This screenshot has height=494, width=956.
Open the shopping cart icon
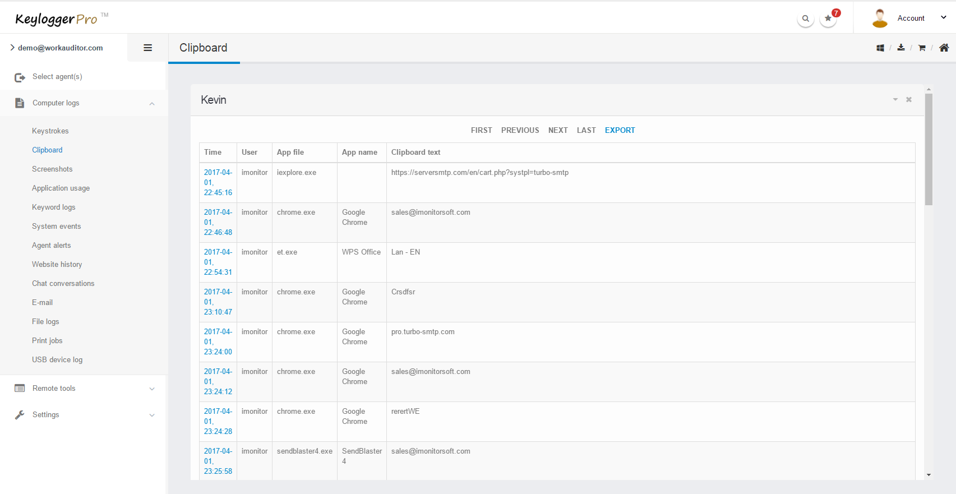point(922,48)
